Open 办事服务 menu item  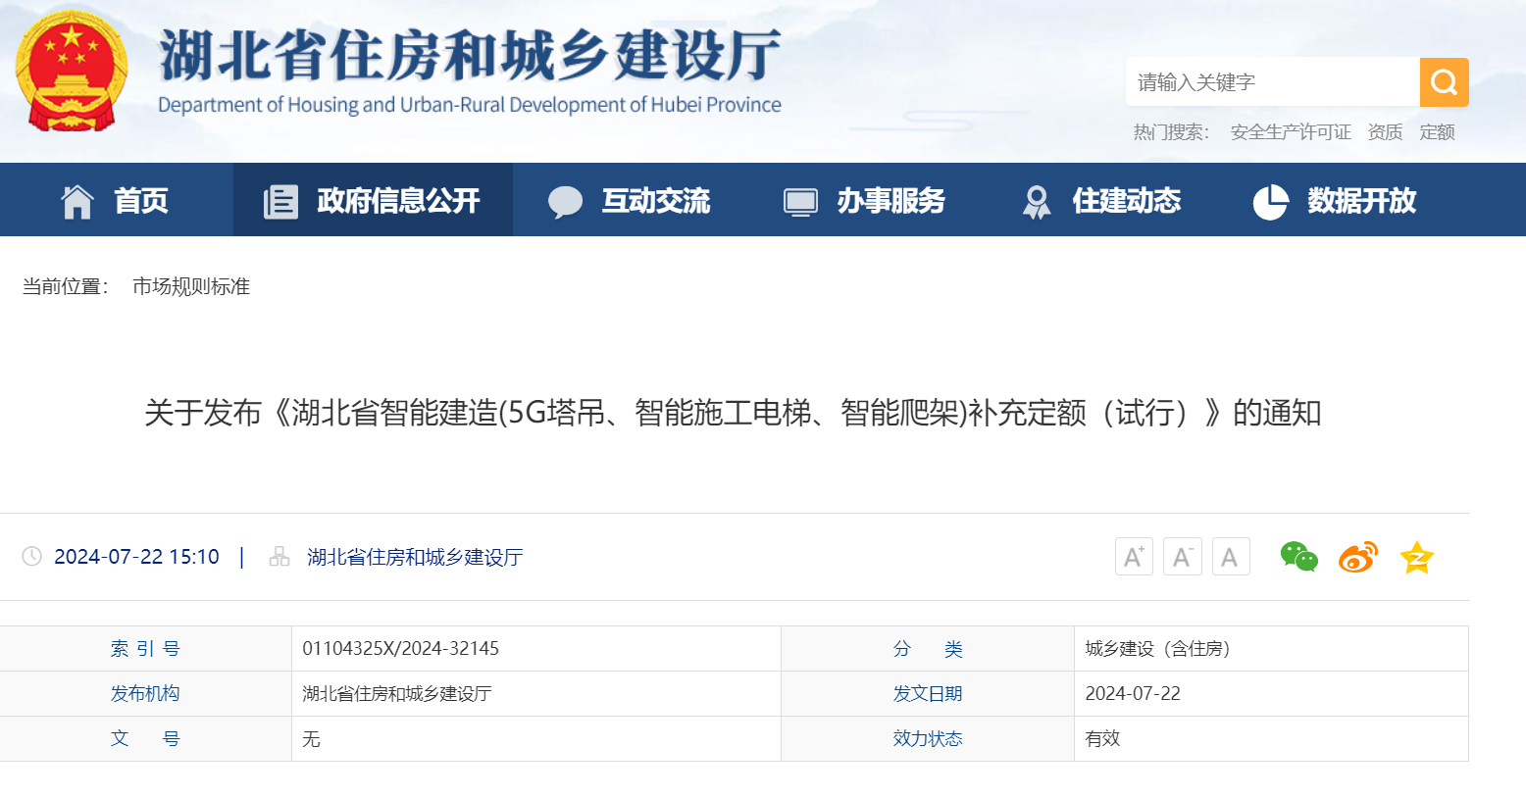865,201
